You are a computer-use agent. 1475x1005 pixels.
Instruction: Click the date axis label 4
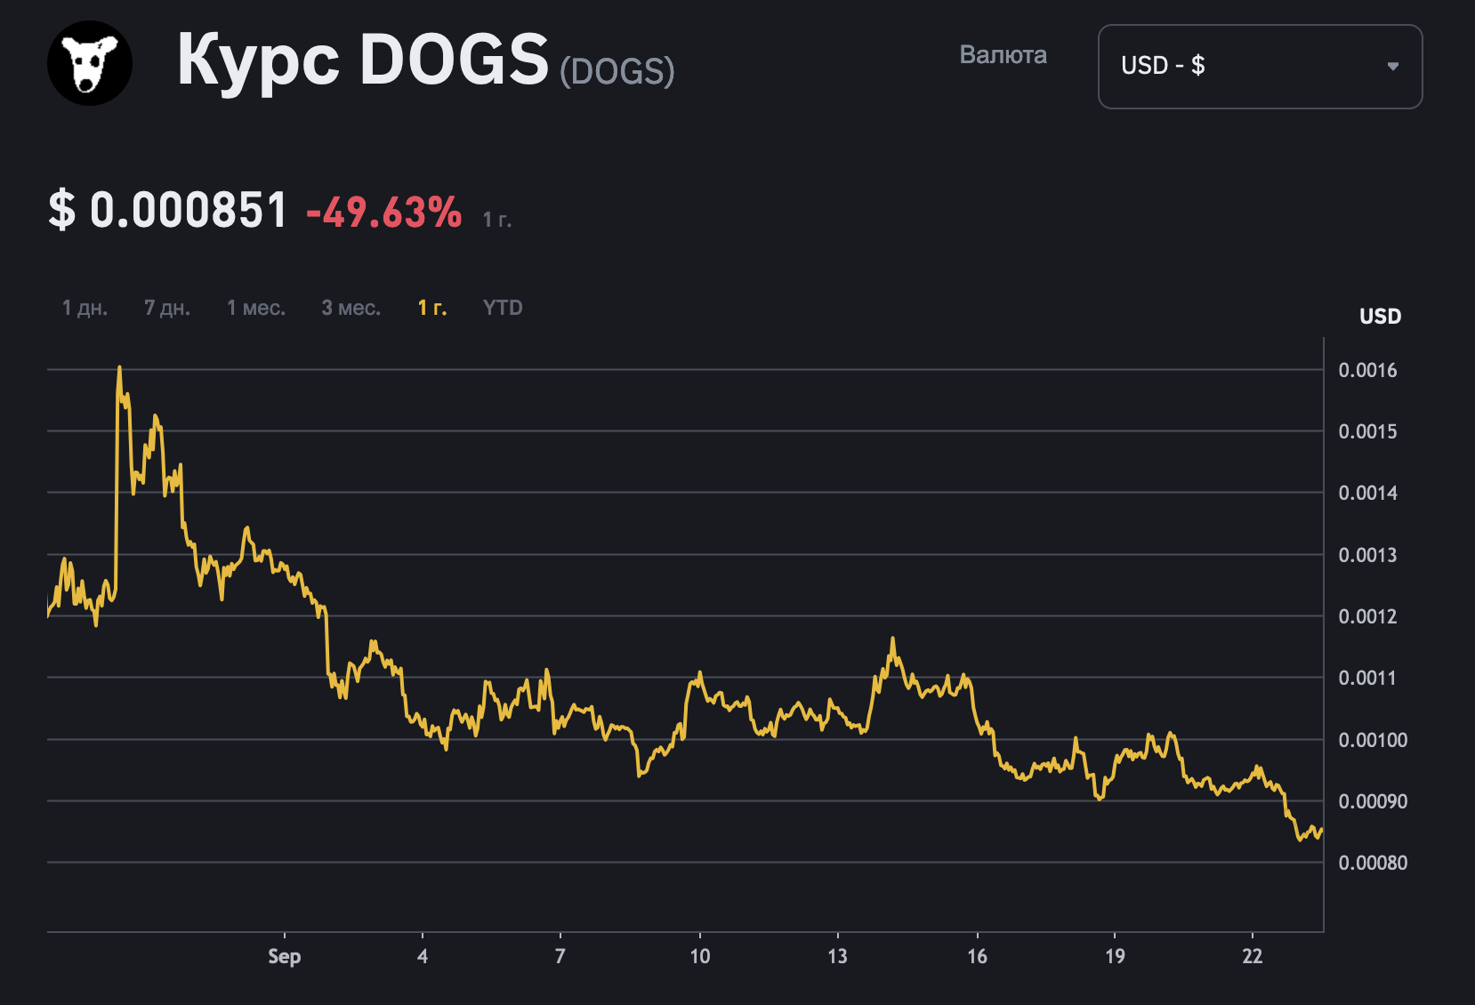423,956
